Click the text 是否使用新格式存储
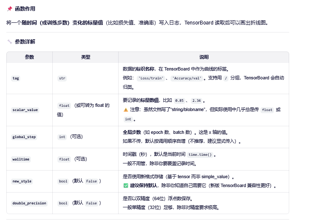Viewport: 320px width, 220px height. [x=143, y=177]
